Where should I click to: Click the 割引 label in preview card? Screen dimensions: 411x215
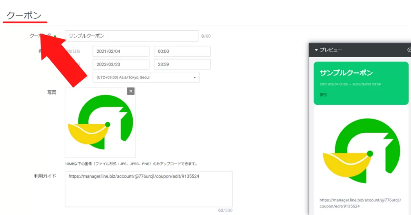coord(323,95)
